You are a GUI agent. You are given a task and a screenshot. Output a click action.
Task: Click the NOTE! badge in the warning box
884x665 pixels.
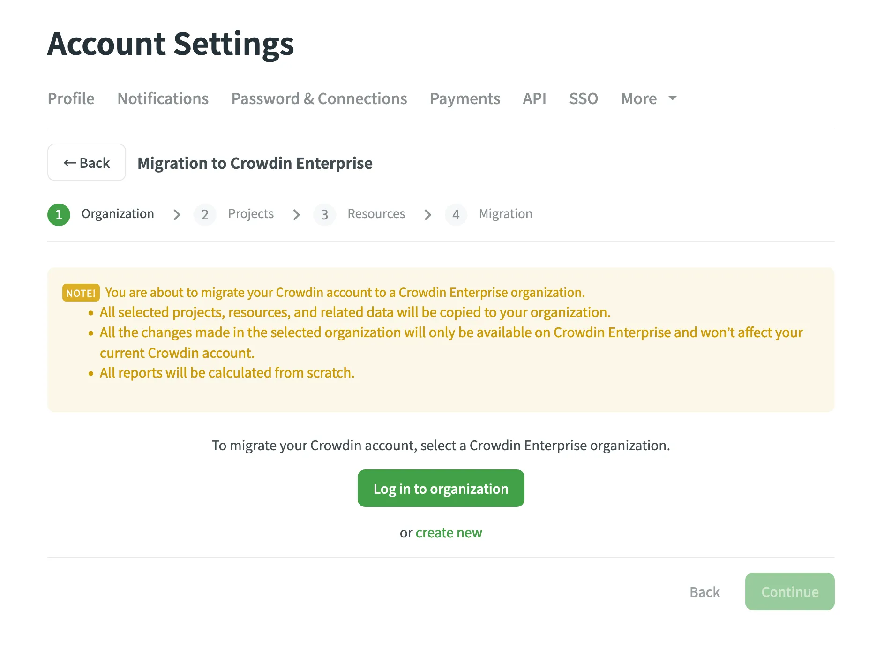[x=80, y=292]
